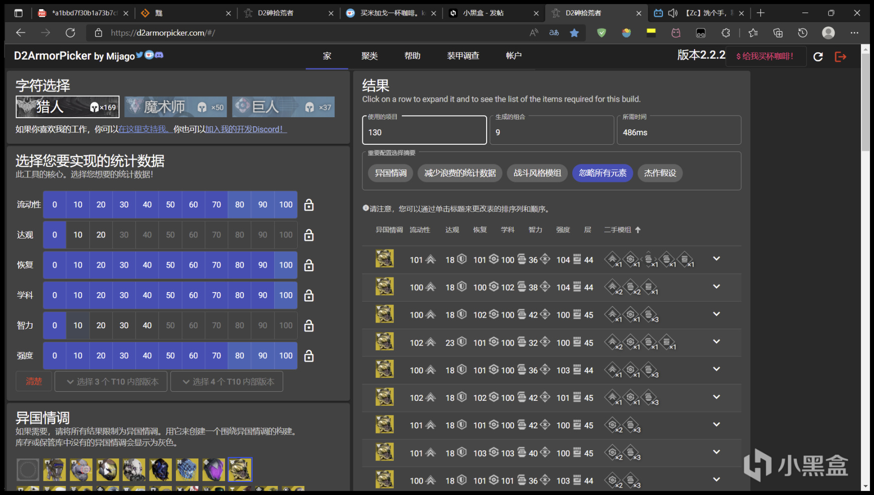This screenshot has height=495, width=874.
Task: Toggle the 减少浪费的统计数据 chip
Action: point(460,173)
